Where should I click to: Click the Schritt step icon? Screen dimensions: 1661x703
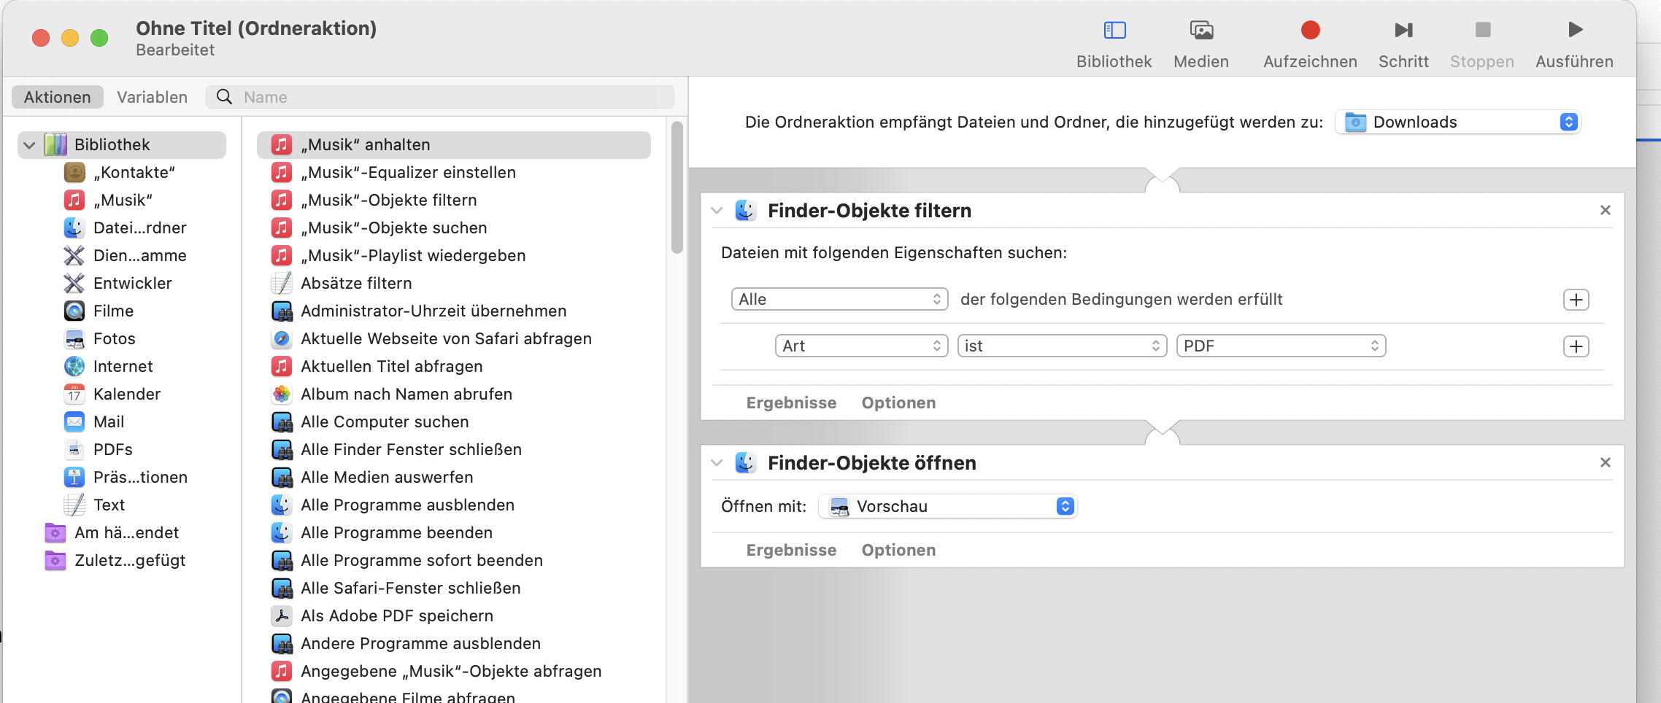[x=1403, y=31]
